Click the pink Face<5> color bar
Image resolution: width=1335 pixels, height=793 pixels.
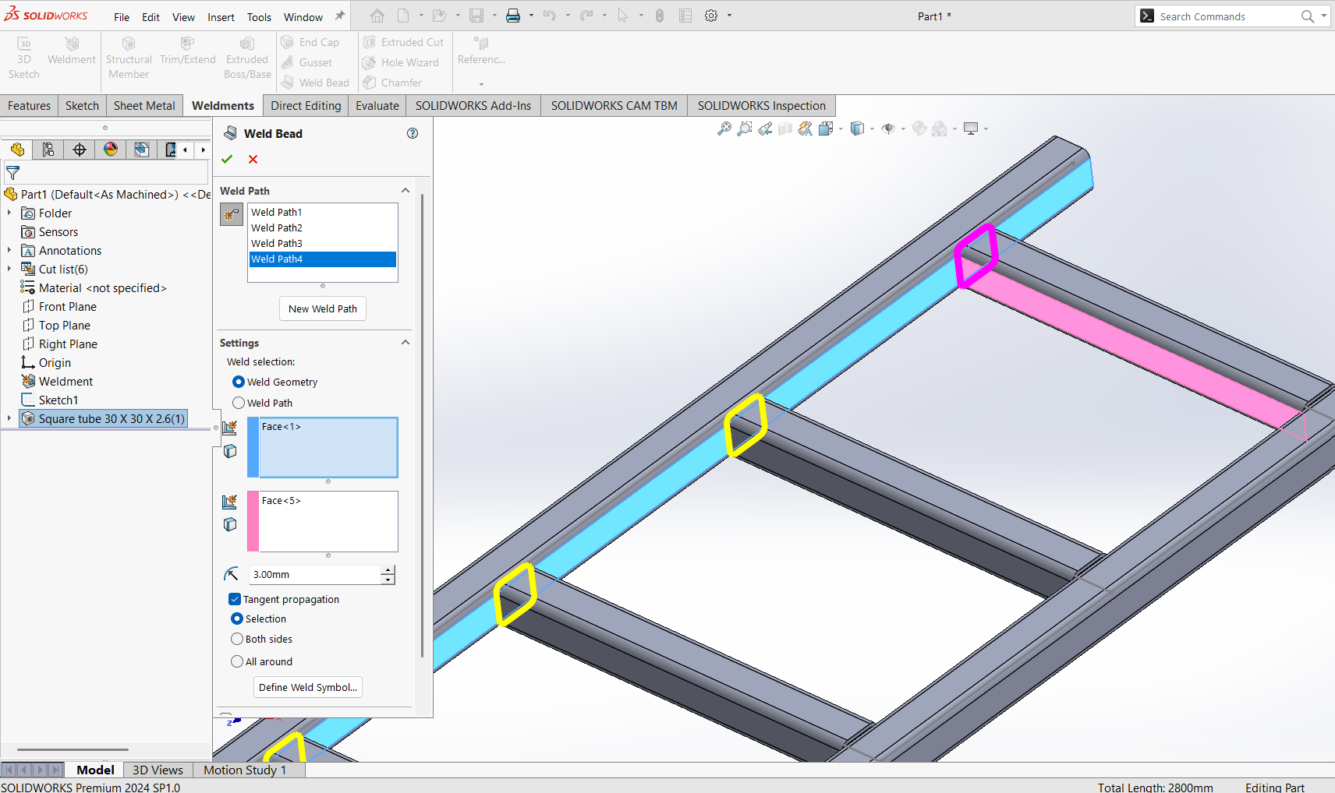click(253, 521)
